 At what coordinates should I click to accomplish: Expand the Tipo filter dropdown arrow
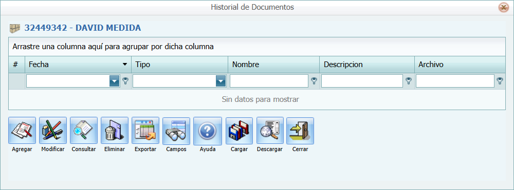[x=221, y=81]
